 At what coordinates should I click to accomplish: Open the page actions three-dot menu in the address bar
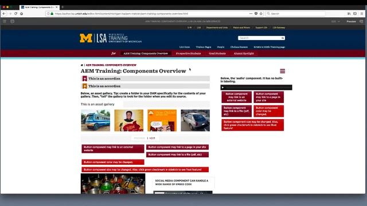[x=251, y=14]
